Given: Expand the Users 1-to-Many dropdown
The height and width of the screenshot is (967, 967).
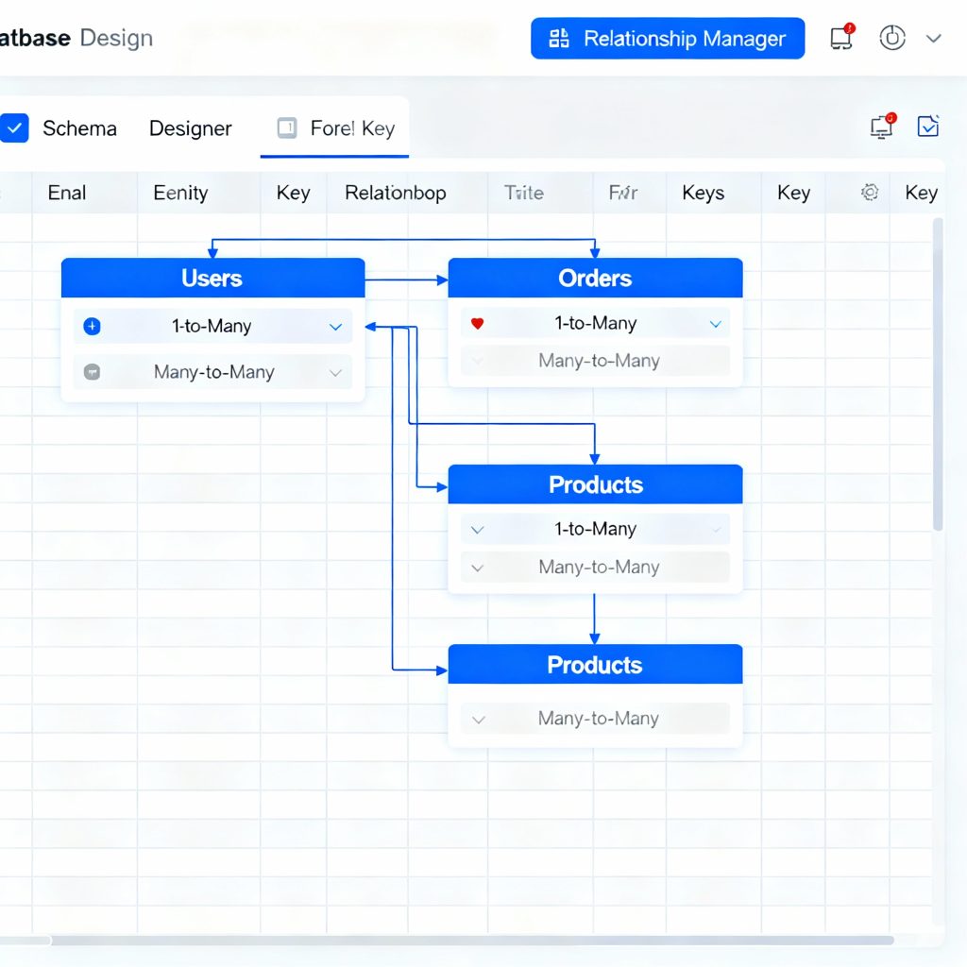Looking at the screenshot, I should 335,327.
